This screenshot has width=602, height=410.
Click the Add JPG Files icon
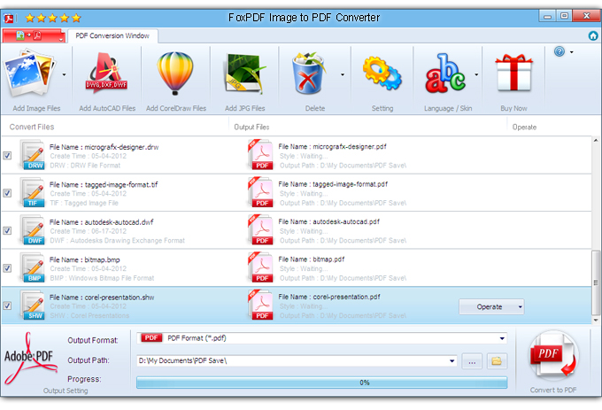click(245, 74)
